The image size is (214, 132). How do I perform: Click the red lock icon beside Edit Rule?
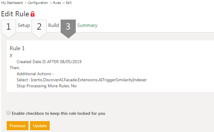pos(33,14)
